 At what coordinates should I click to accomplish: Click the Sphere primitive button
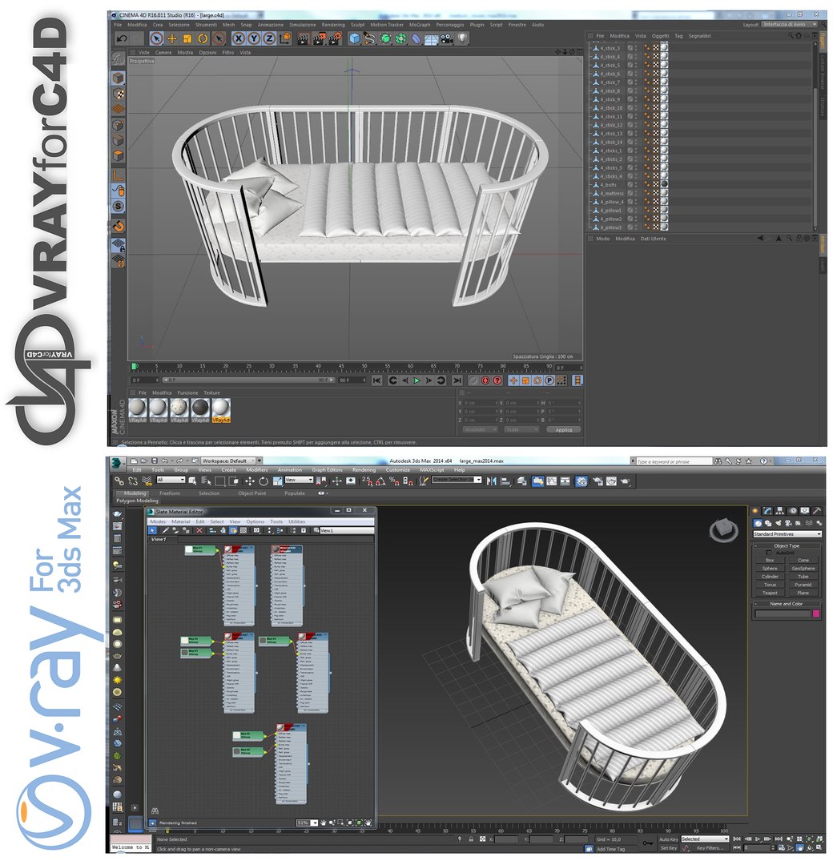[770, 569]
